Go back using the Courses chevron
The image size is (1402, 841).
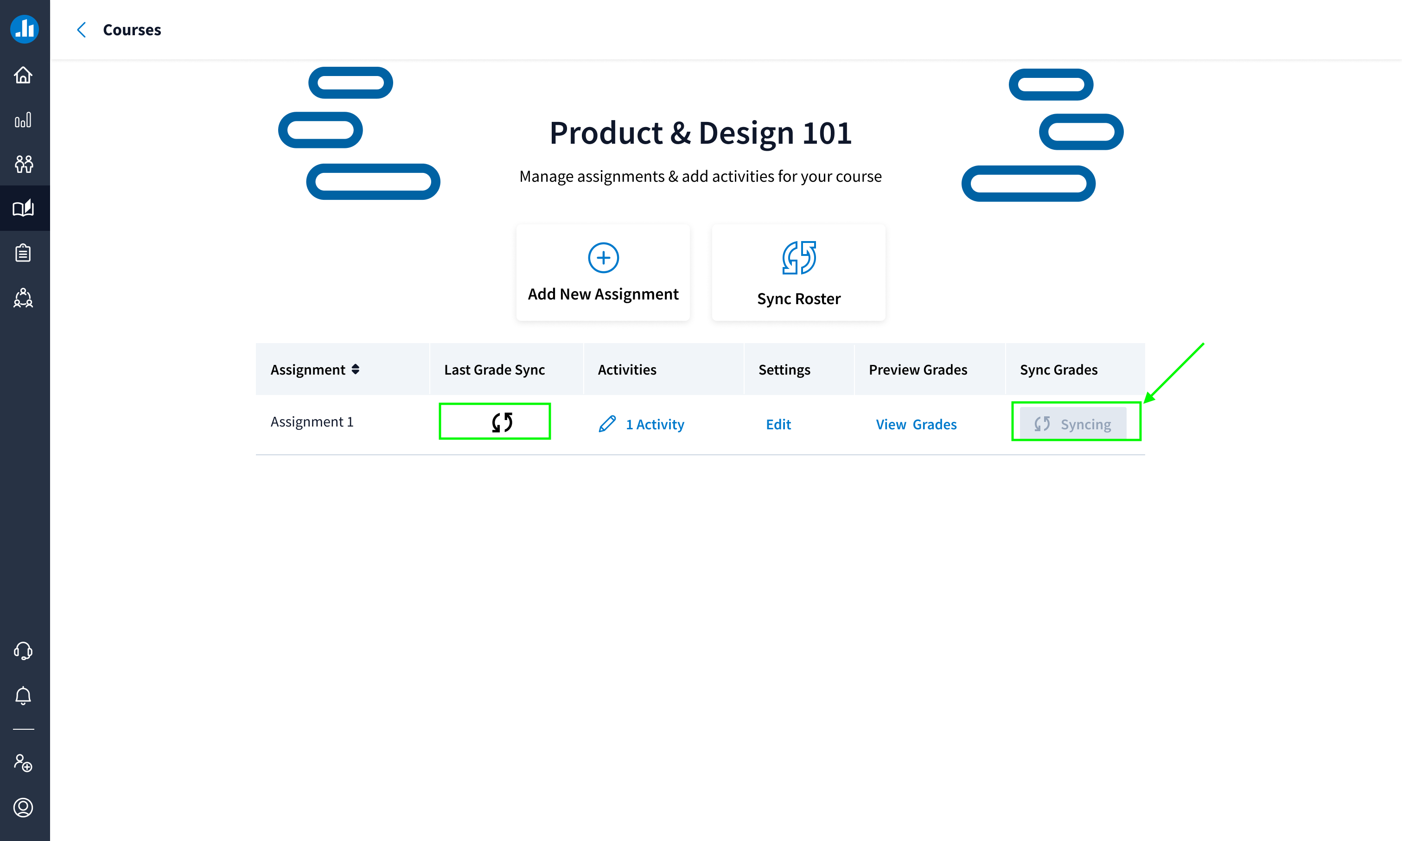(x=82, y=30)
